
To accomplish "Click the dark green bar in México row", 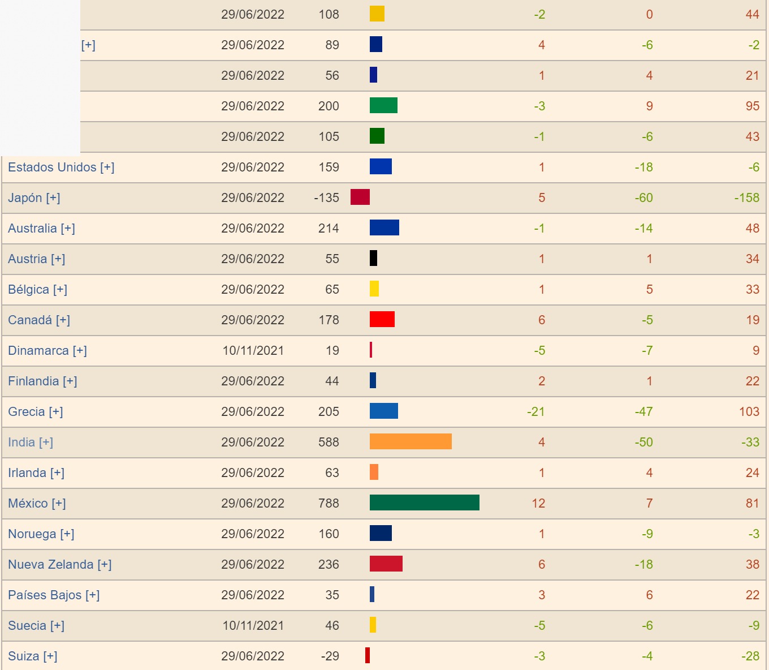I will pyautogui.click(x=424, y=502).
